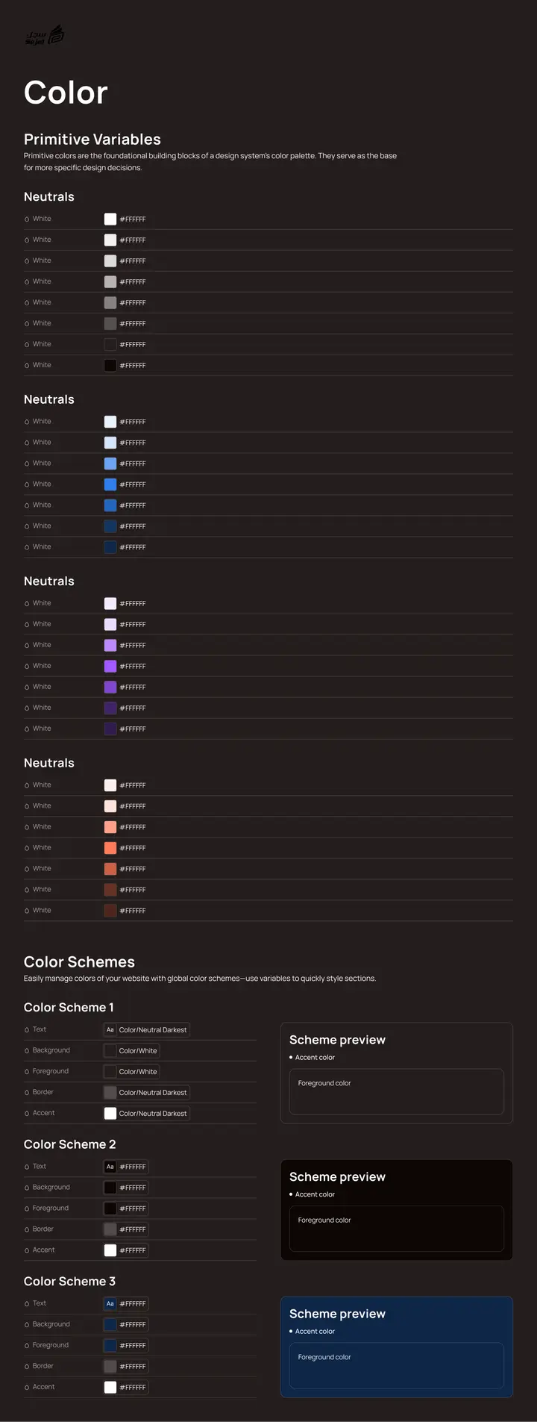Screen dimensions: 537x1422
Task: Click the Aa text icon in Color Scheme 1
Action: pyautogui.click(x=110, y=1029)
